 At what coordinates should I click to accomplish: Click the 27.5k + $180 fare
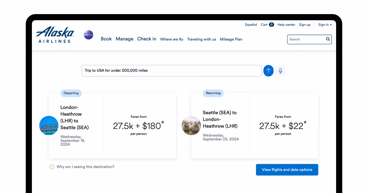click(x=139, y=126)
